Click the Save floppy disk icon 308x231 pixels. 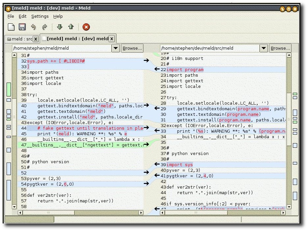pyautogui.click(x=22, y=27)
